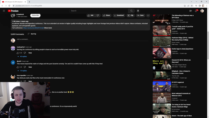Open the Create video icon
This screenshot has width=209, height=118.
(190, 11)
